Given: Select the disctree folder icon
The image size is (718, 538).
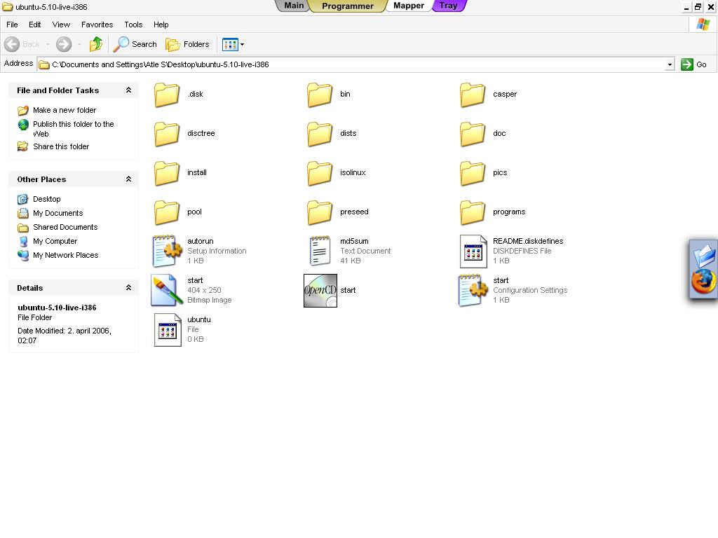Looking at the screenshot, I should click(167, 134).
